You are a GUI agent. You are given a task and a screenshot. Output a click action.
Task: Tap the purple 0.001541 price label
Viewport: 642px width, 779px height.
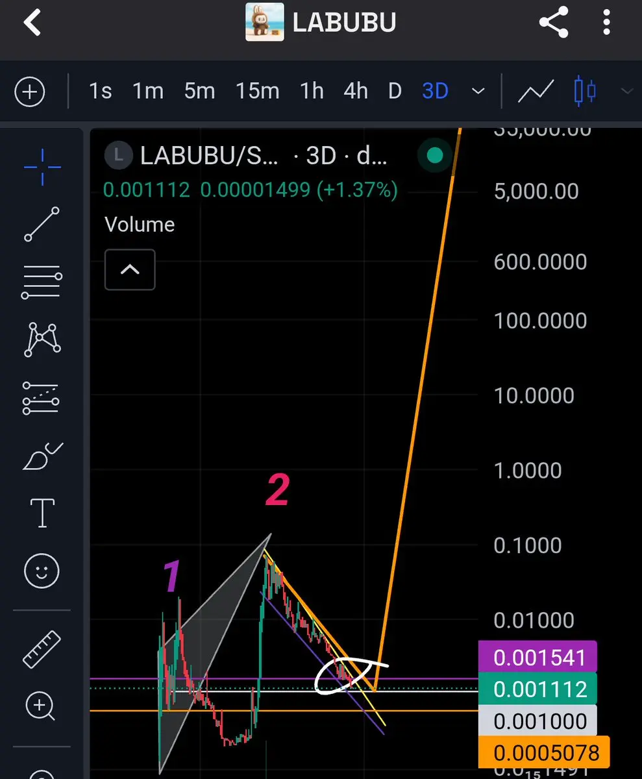[537, 658]
